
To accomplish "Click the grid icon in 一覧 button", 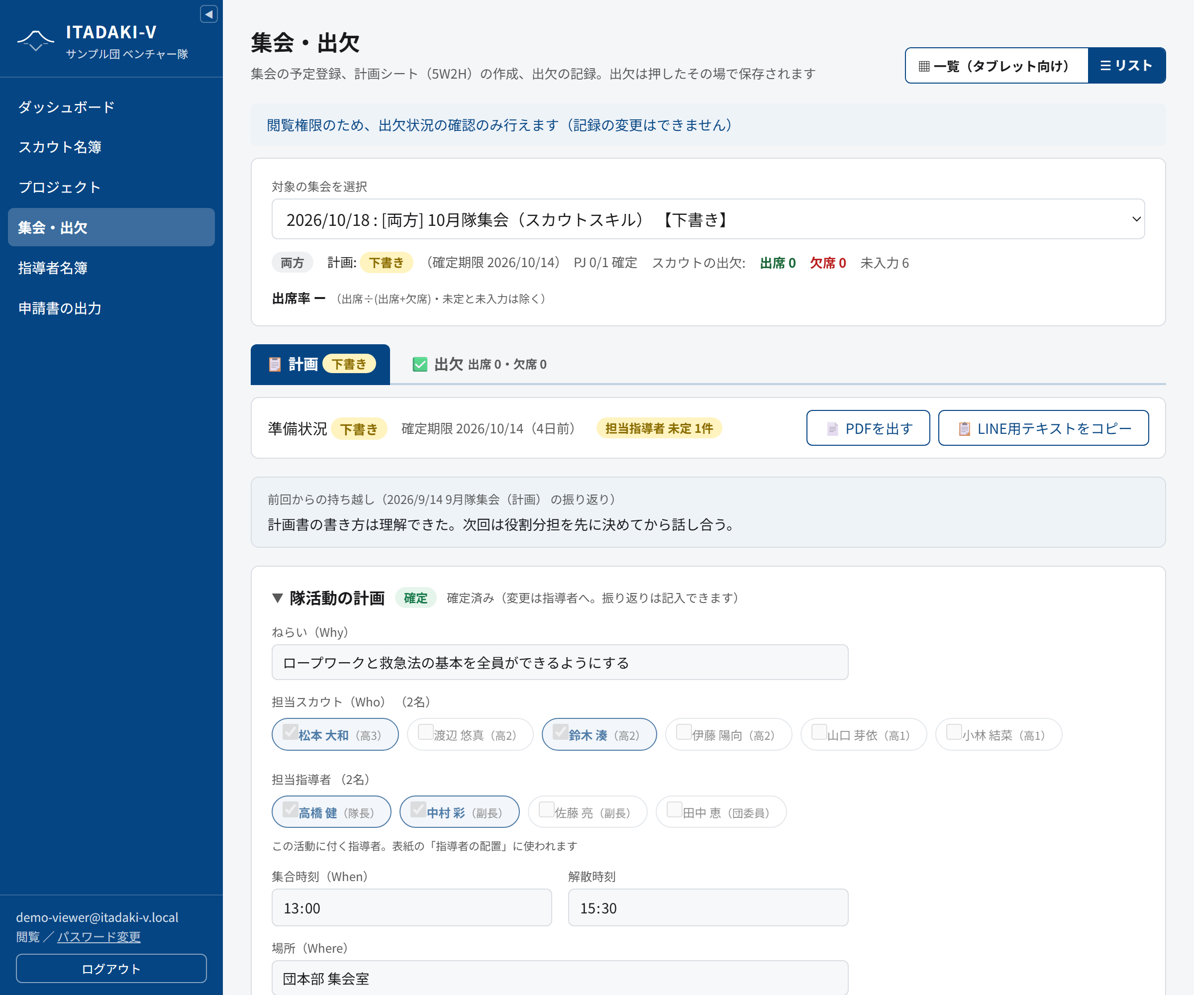I will coord(924,66).
